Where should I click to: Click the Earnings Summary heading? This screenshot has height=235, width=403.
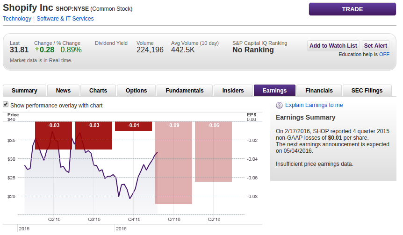(x=305, y=117)
